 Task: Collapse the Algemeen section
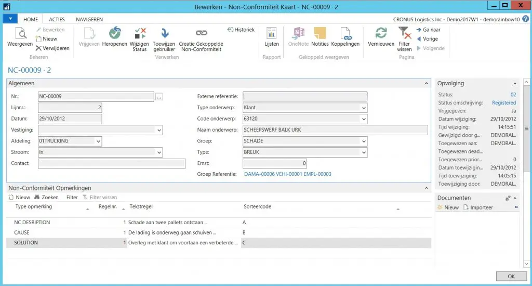tap(427, 83)
